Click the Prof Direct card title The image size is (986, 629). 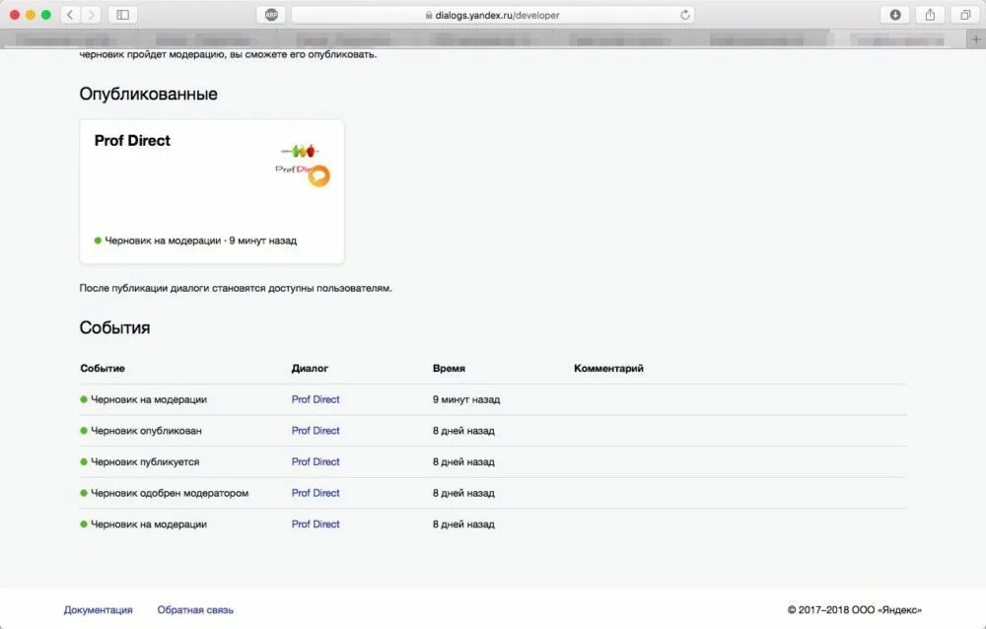pos(132,140)
